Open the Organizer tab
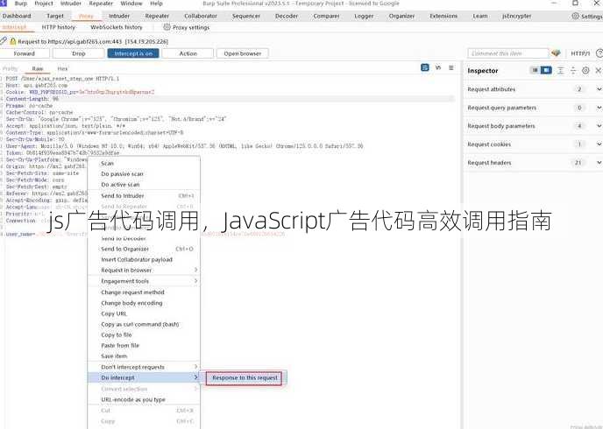 pyautogui.click(x=401, y=16)
